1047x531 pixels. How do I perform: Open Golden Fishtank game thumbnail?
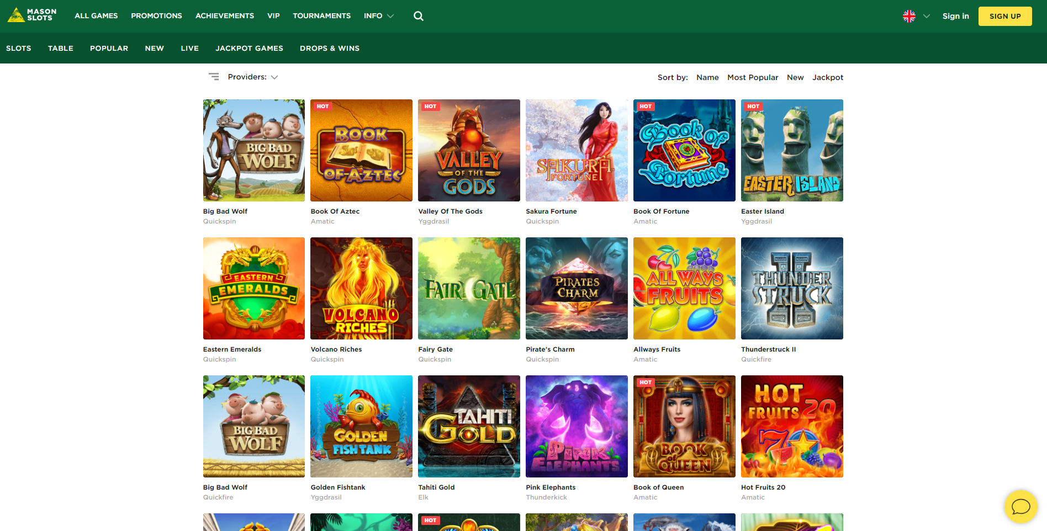(x=362, y=426)
